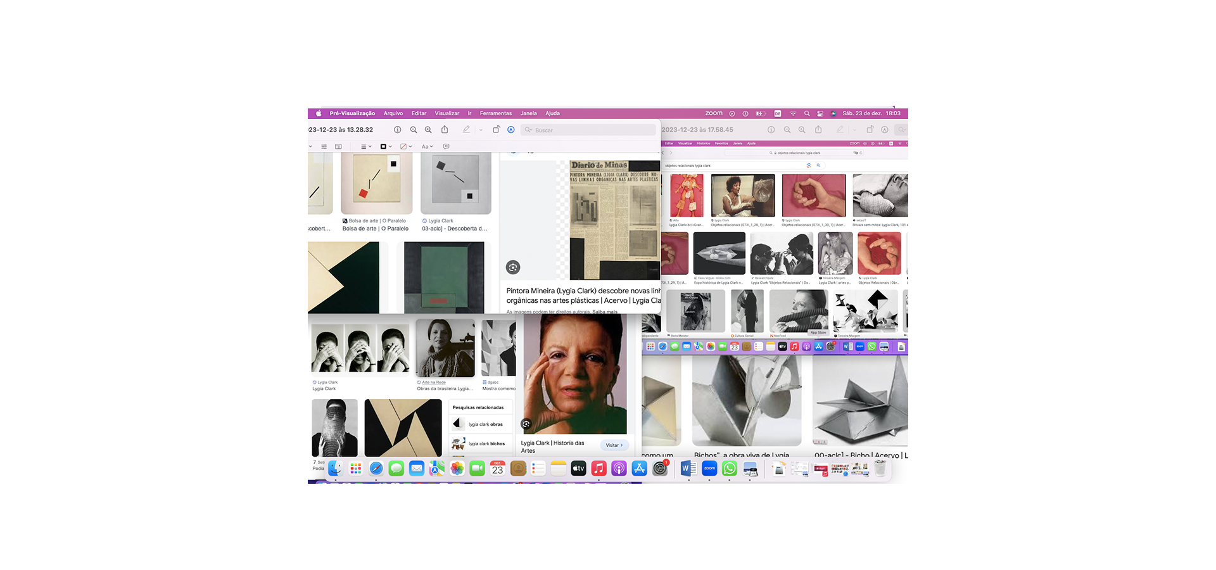The width and height of the screenshot is (1216, 570).
Task: Share the 13.28.32 document
Action: point(445,130)
